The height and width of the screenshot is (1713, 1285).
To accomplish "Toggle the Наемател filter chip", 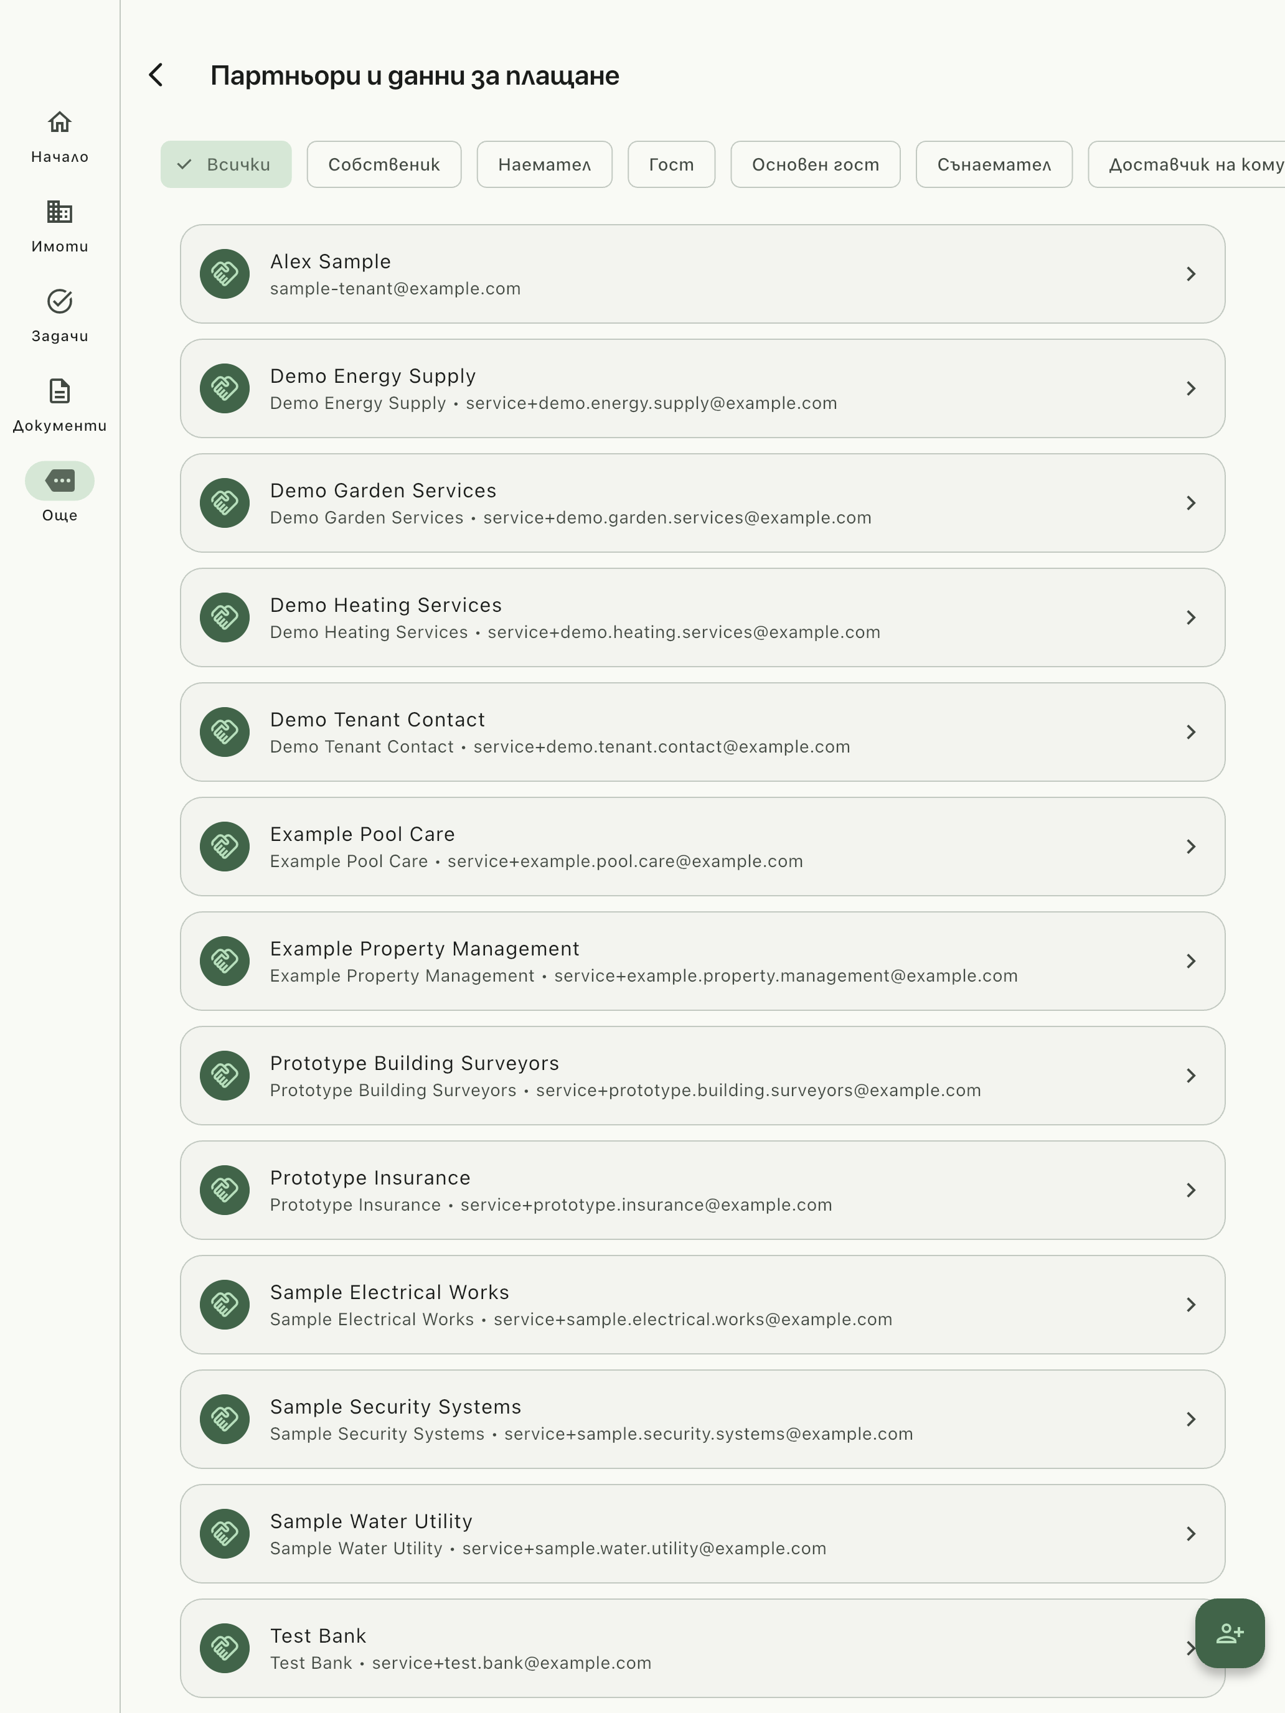I will 545,164.
